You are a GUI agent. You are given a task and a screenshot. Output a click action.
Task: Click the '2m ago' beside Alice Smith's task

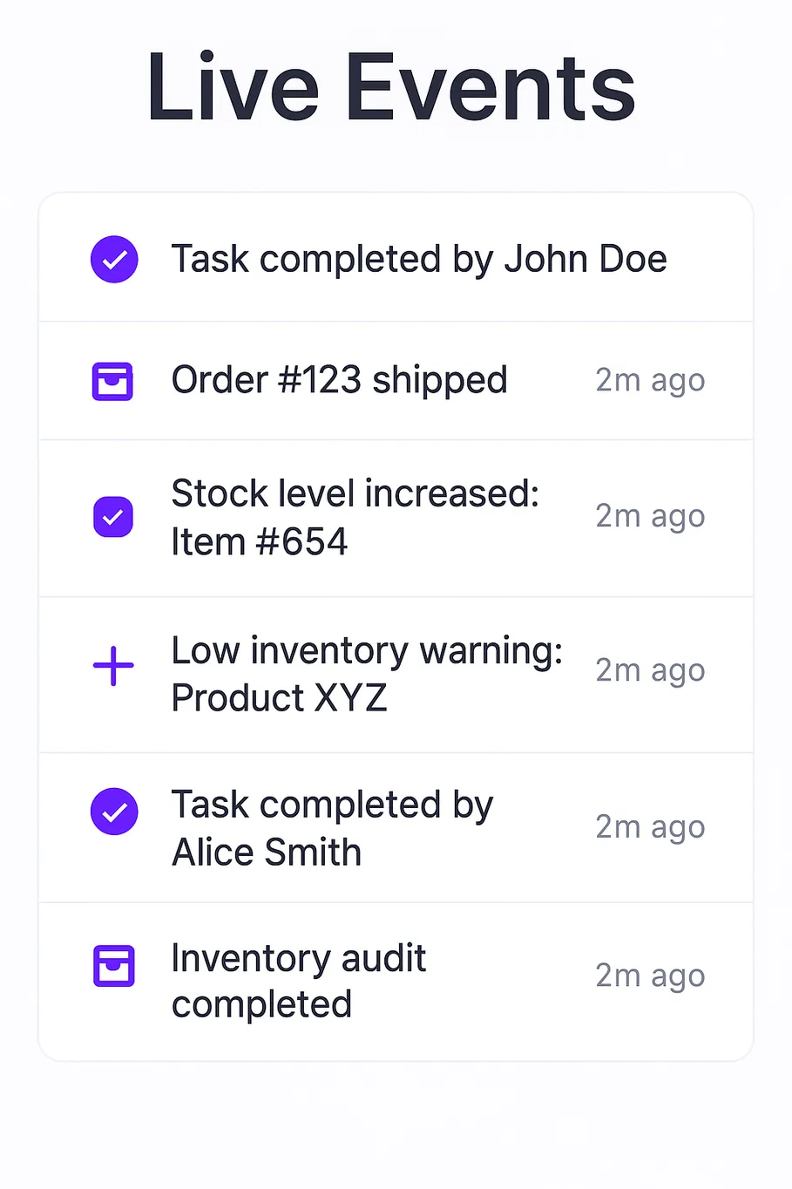pos(650,826)
